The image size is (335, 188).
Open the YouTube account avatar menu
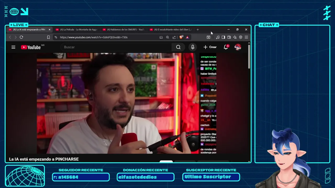[x=238, y=47]
